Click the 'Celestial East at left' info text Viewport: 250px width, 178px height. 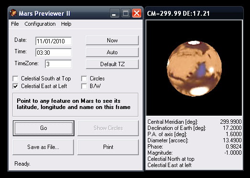(x=169, y=165)
